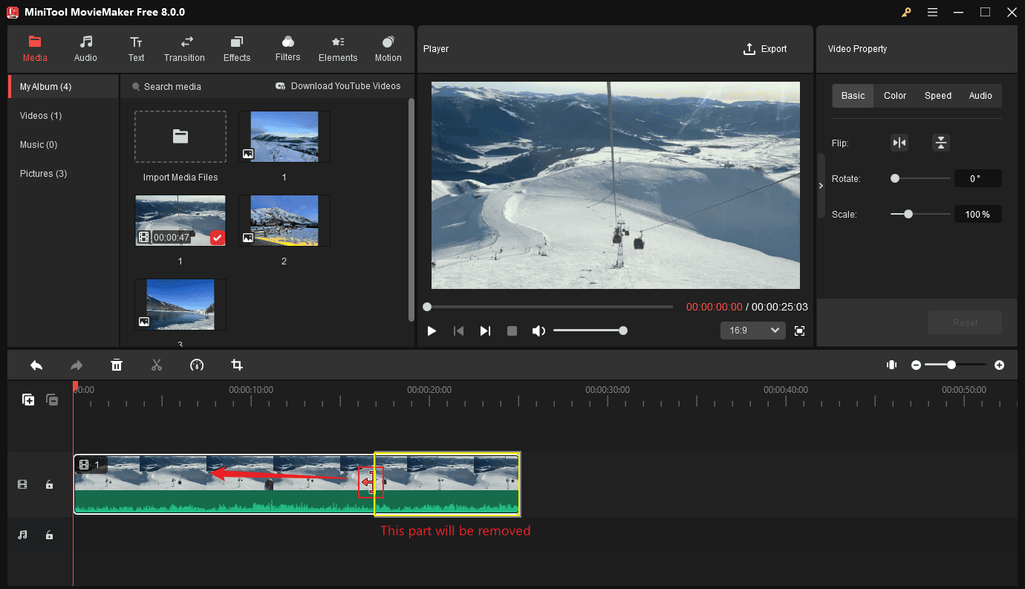This screenshot has width=1025, height=589.
Task: Click Download YouTube Videos link
Action: [338, 86]
